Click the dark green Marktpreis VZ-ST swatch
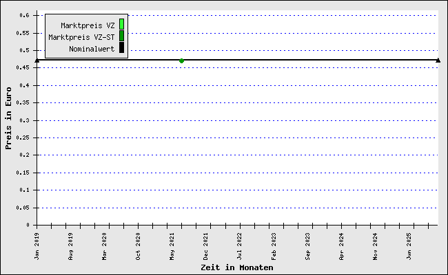 (121, 36)
